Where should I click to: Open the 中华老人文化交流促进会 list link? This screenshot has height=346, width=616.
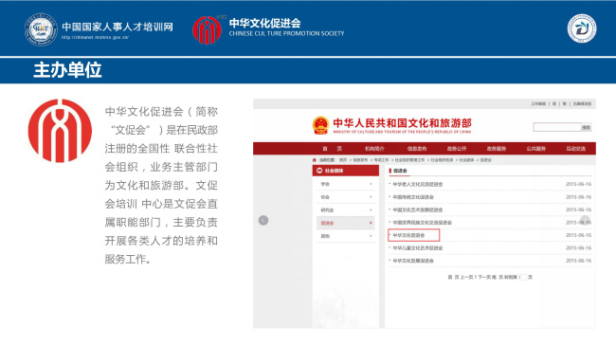tap(418, 184)
